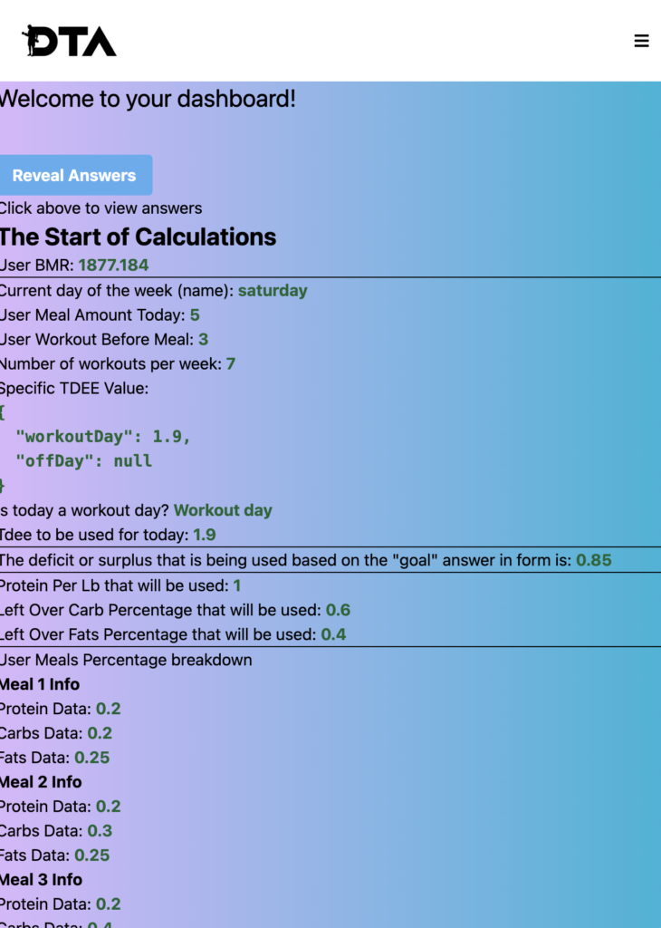Viewport: 661px width, 928px height.
Task: Click the green Workout day status text
Action: coord(223,510)
